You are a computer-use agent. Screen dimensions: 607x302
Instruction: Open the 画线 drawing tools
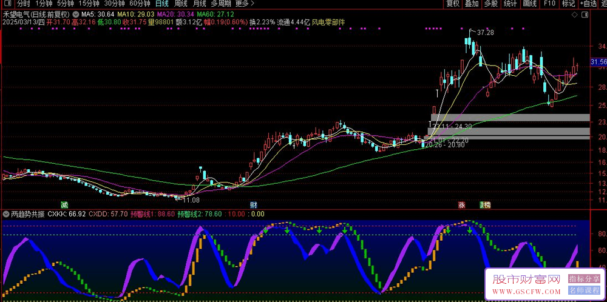click(x=529, y=4)
